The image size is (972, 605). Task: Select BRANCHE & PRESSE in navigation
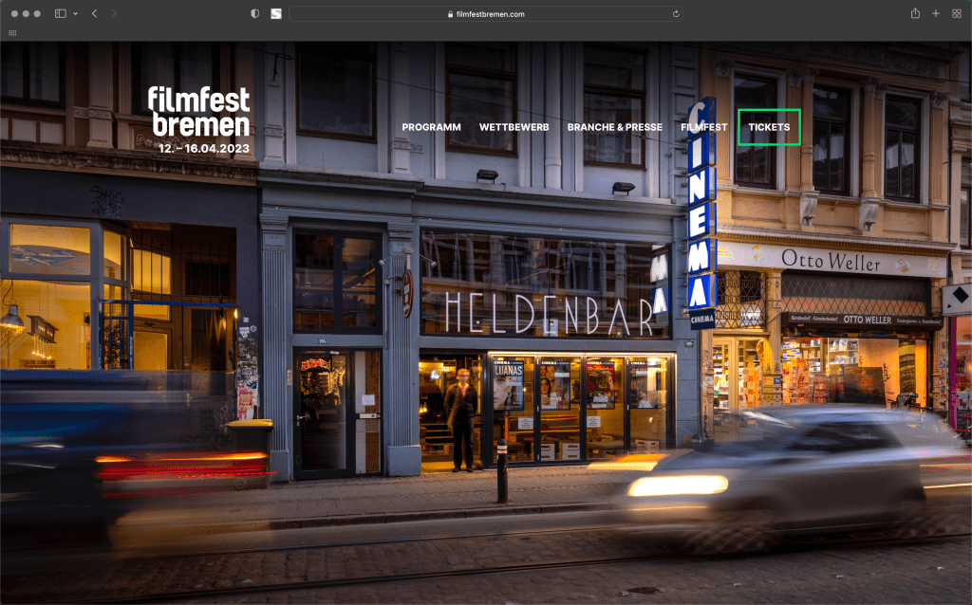(614, 127)
